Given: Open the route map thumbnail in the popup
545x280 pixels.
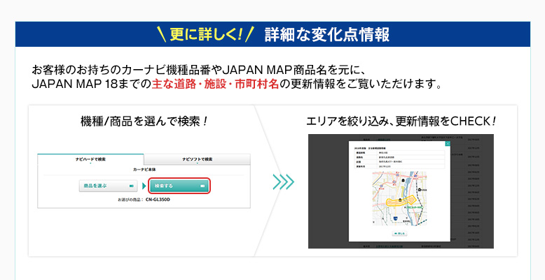Looking at the screenshot, I should coord(399,198).
